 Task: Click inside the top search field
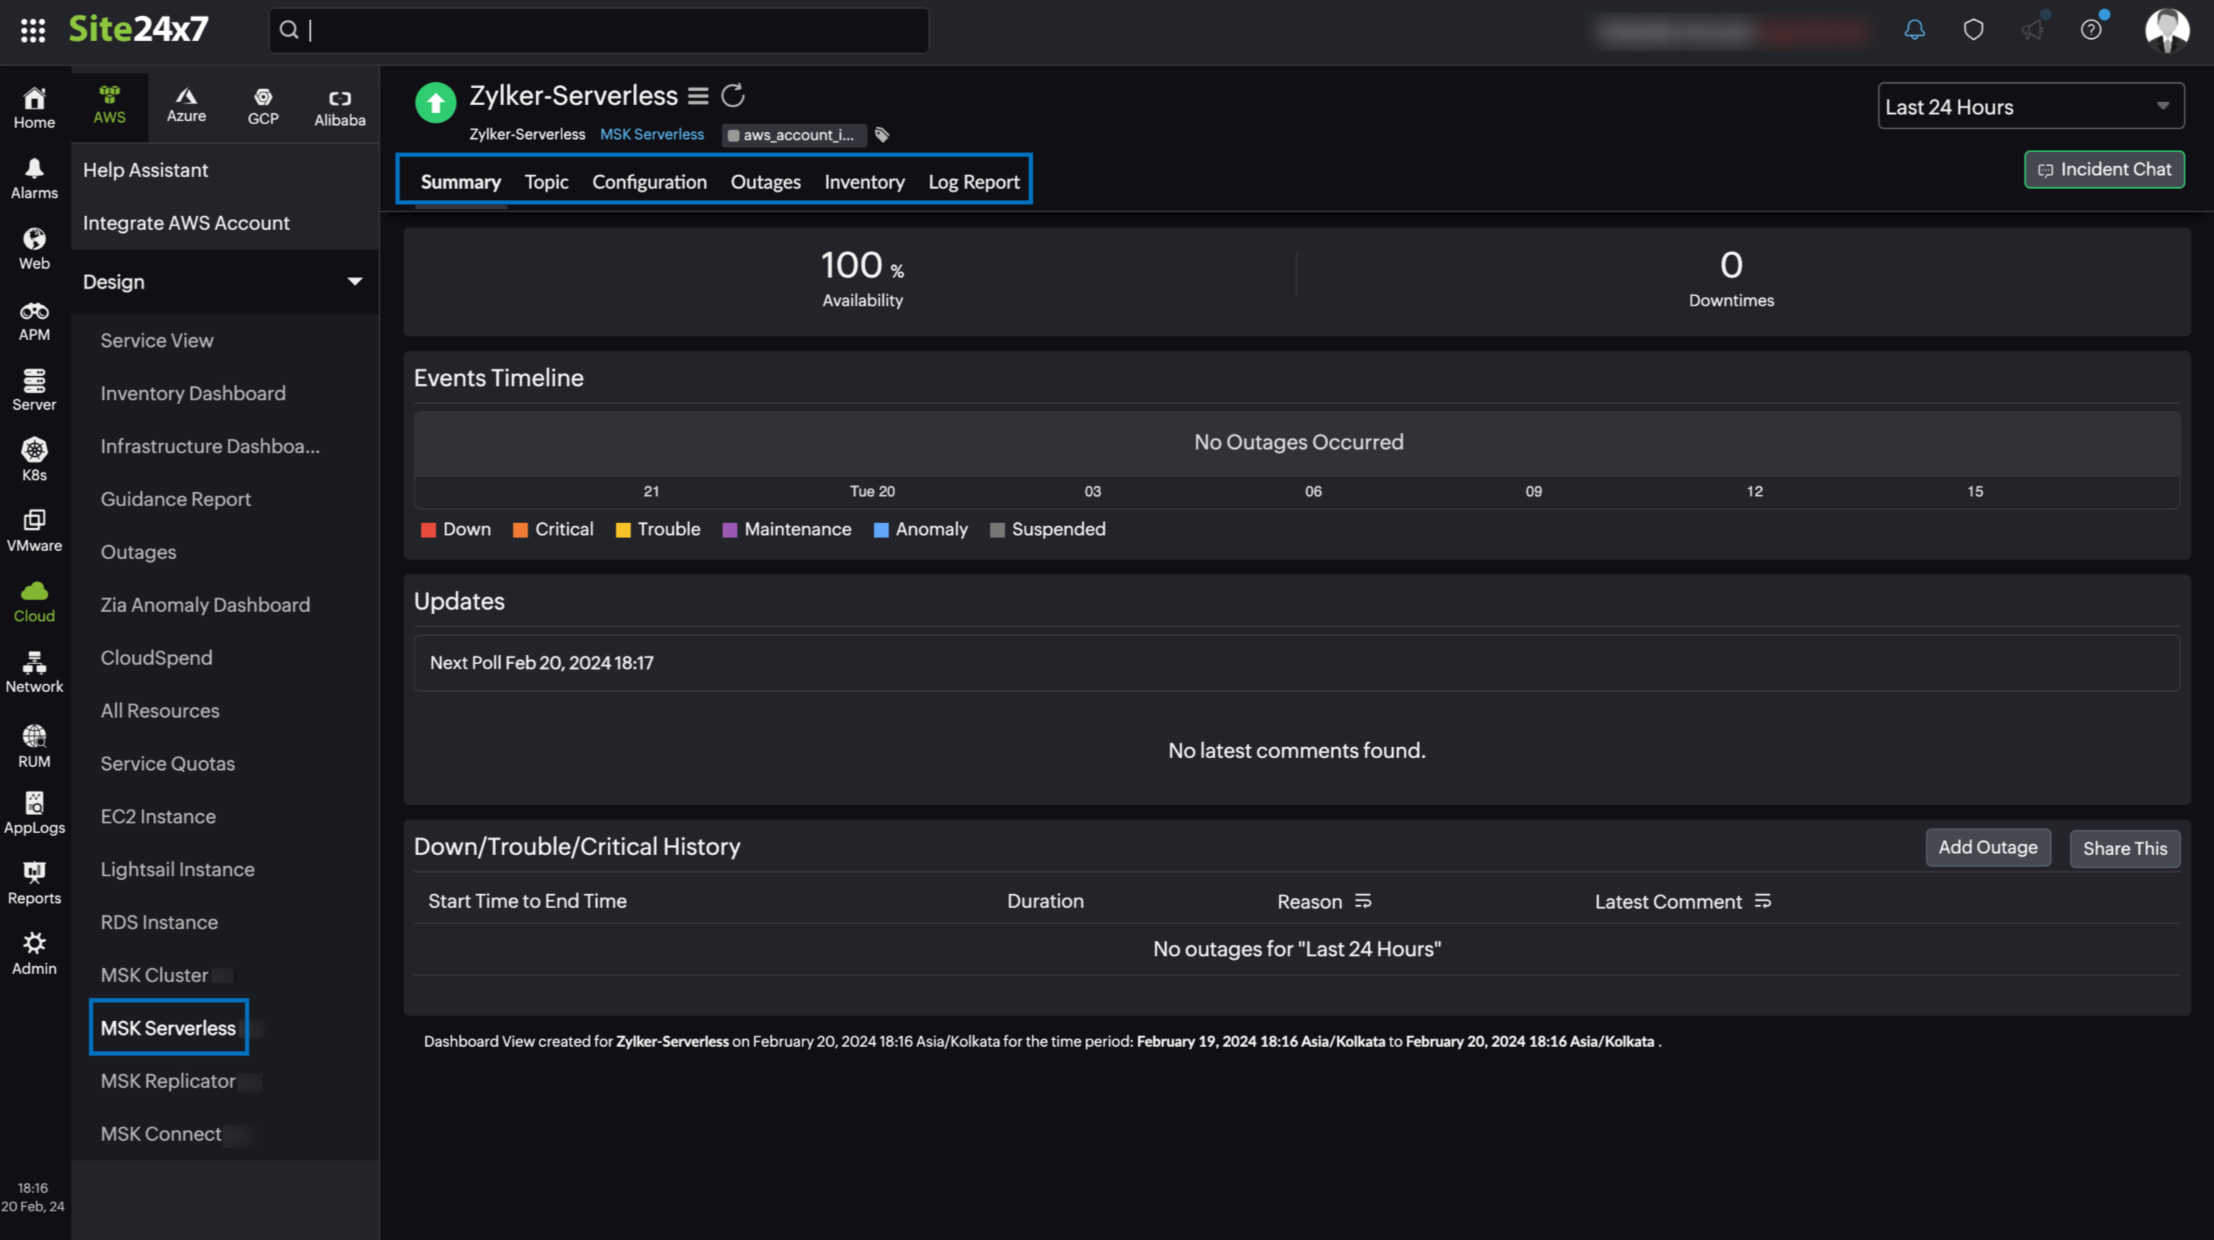tap(598, 30)
